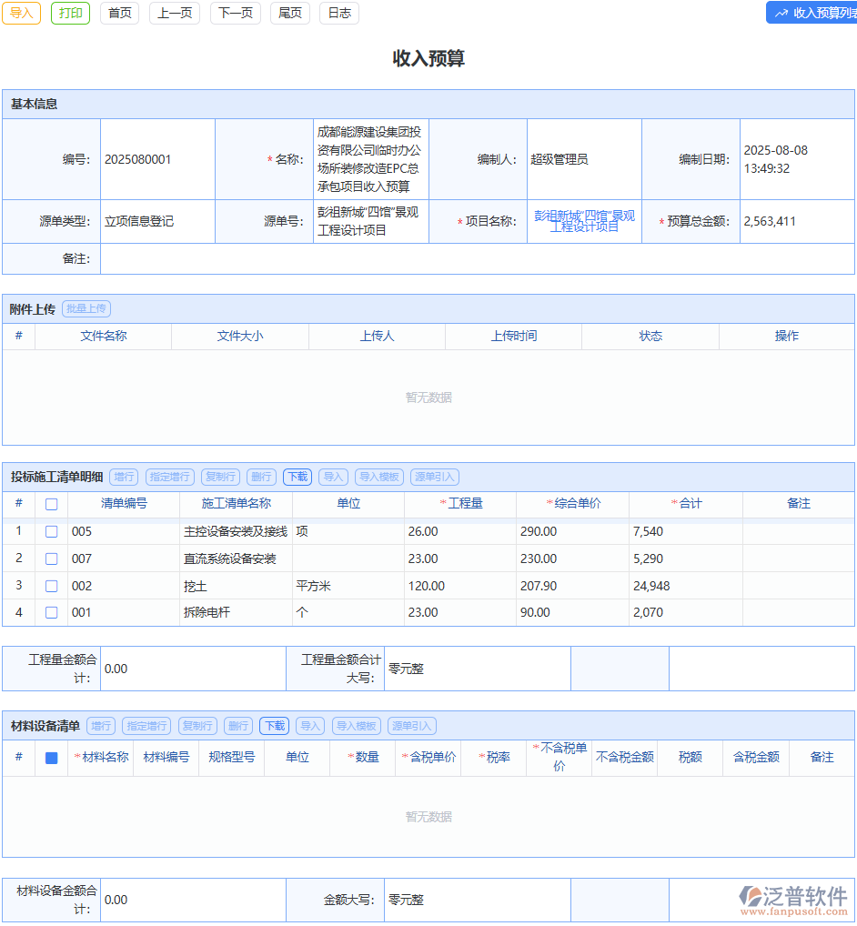Viewport: 857px width, 926px height.
Task: Click 批量上传 in the 附件上传 section
Action: [86, 307]
